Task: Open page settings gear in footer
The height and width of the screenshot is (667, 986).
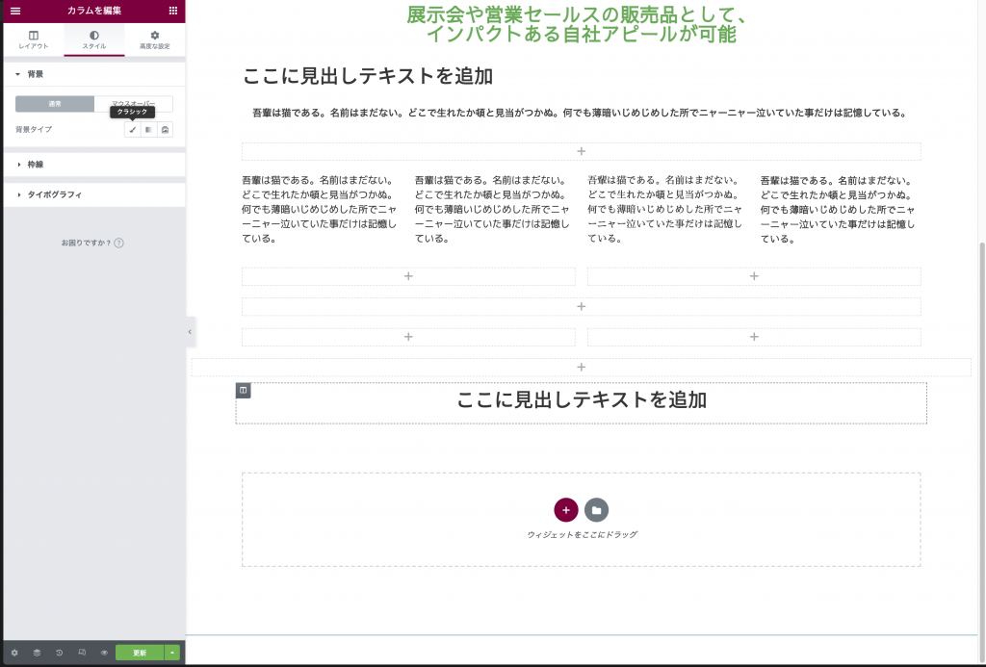Action: 14,653
